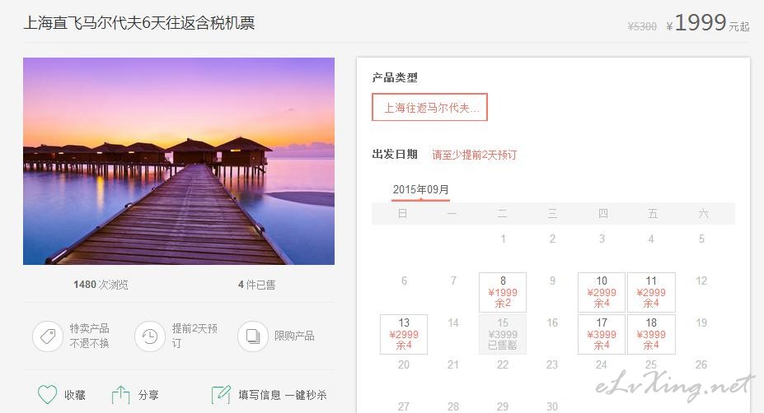
Task: Click the share upload icon
Action: click(120, 395)
